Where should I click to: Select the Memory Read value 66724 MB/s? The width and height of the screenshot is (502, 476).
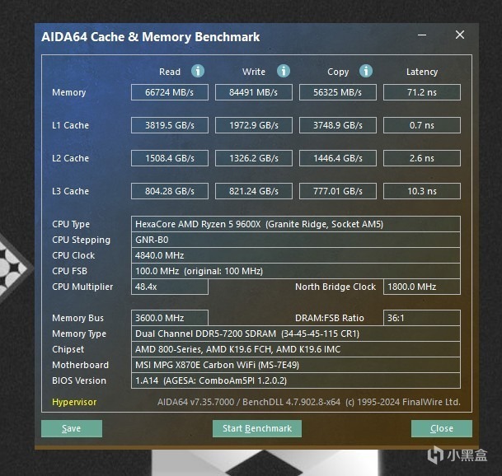(170, 92)
